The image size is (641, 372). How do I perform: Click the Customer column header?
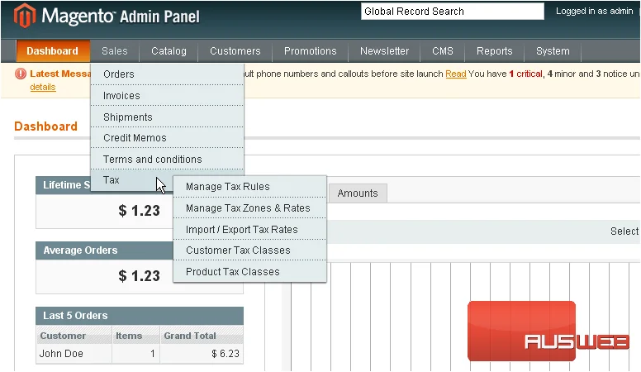74,336
